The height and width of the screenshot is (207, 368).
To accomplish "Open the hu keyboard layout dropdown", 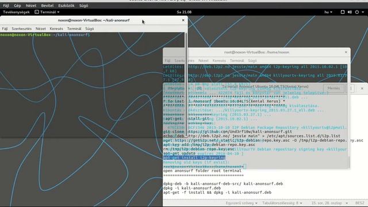I will click(328, 12).
